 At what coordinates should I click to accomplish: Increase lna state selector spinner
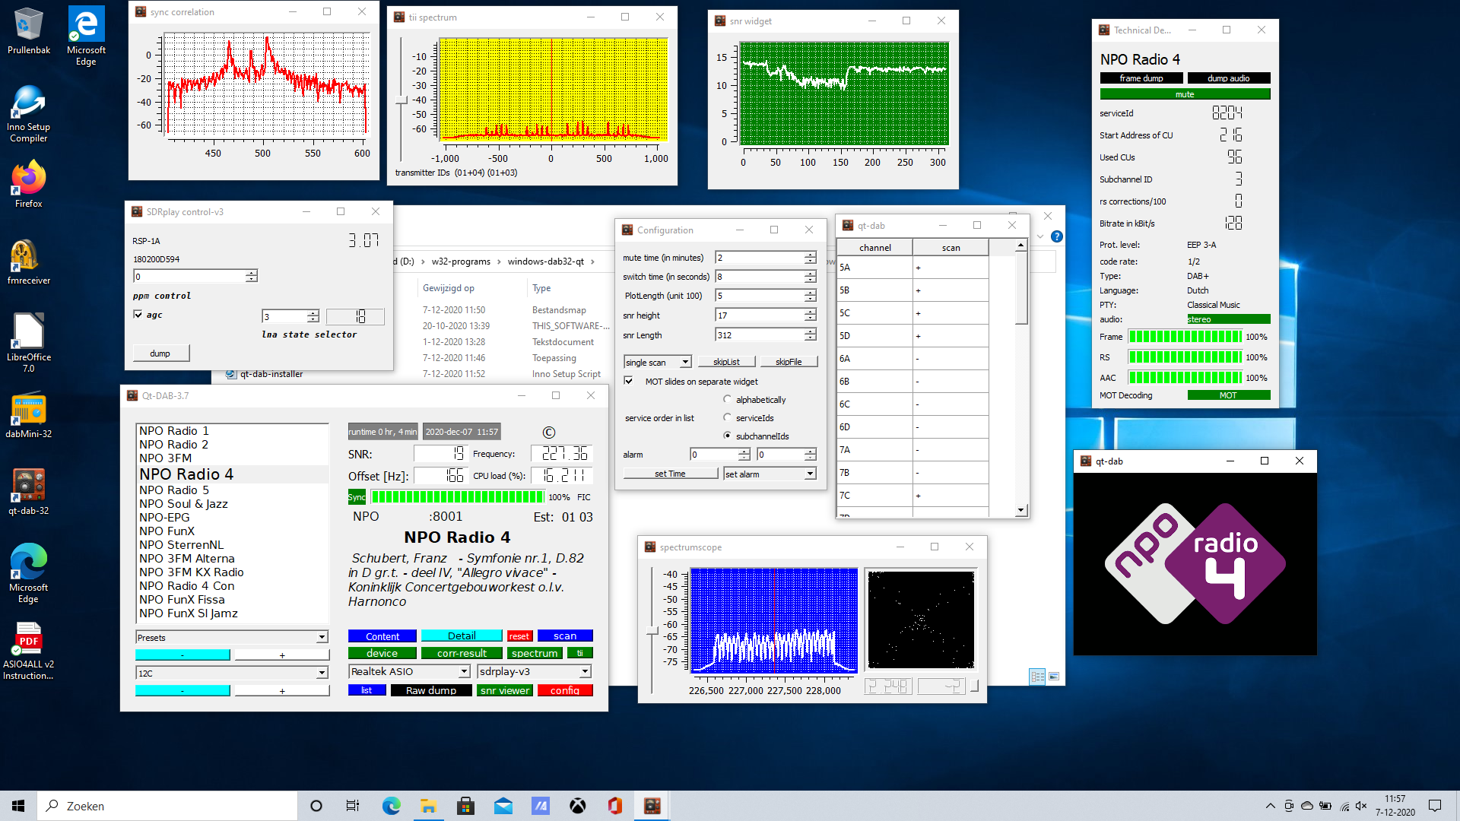(313, 312)
